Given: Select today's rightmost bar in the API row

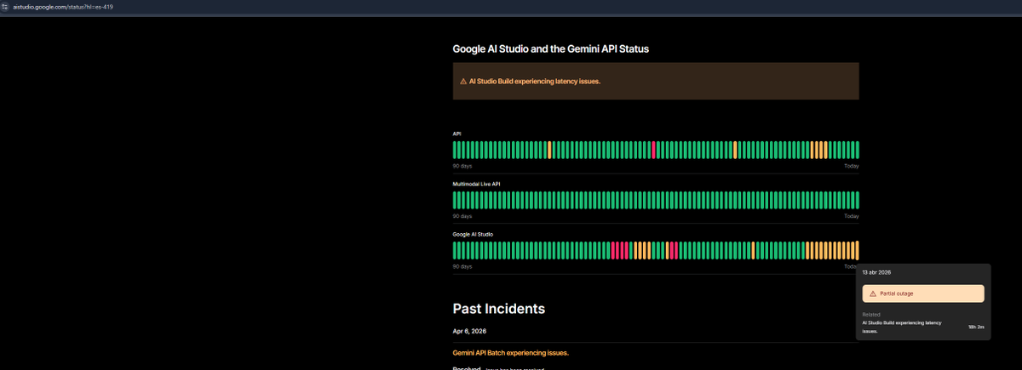Looking at the screenshot, I should point(857,150).
